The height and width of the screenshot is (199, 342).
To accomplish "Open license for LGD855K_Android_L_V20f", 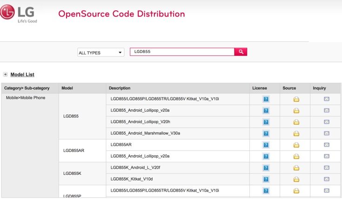I will click(x=266, y=168).
